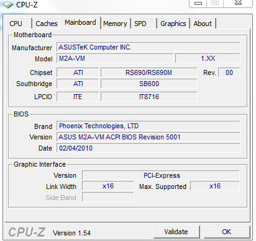Click the Model value M2A-VM
The height and width of the screenshot is (241, 256).
(x=115, y=58)
